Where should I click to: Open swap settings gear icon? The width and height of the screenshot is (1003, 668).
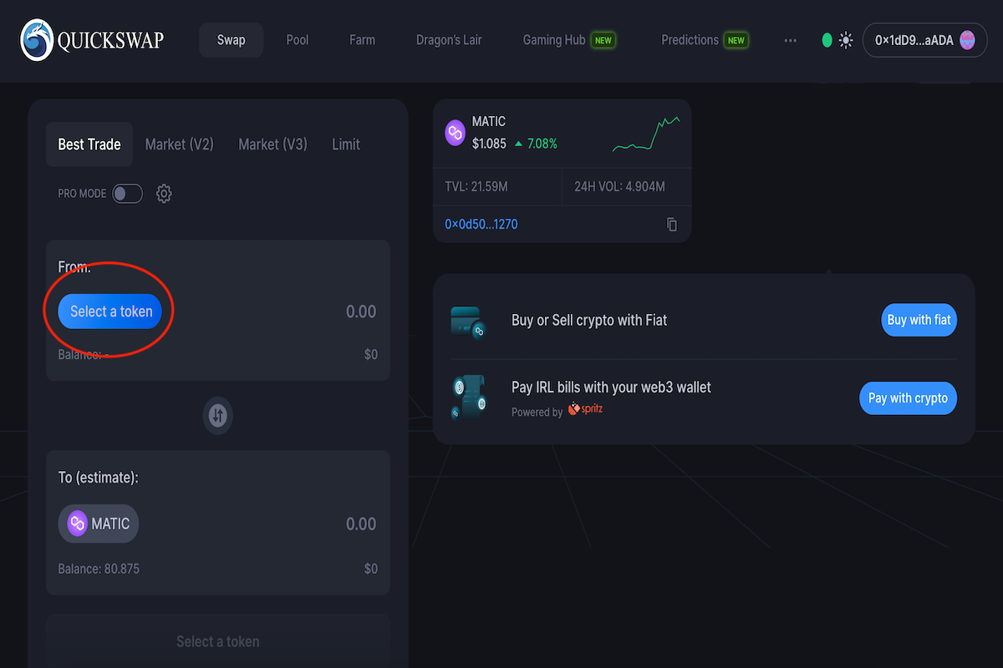[164, 194]
